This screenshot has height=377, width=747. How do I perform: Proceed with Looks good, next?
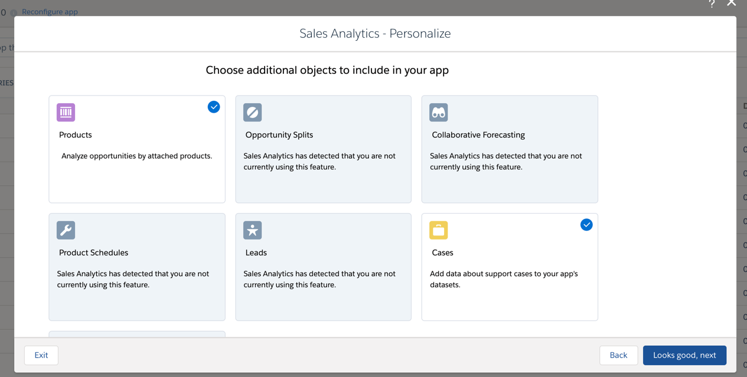pyautogui.click(x=684, y=355)
